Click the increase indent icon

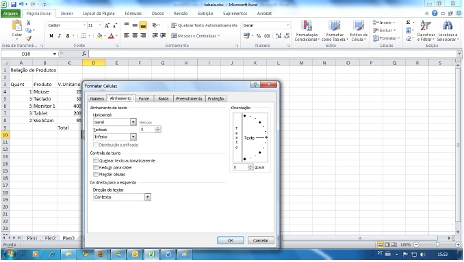[x=163, y=35]
